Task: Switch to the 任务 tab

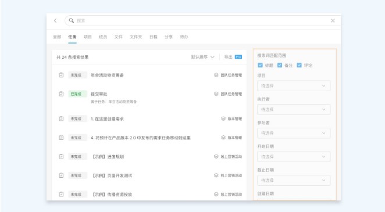Action: pos(72,37)
